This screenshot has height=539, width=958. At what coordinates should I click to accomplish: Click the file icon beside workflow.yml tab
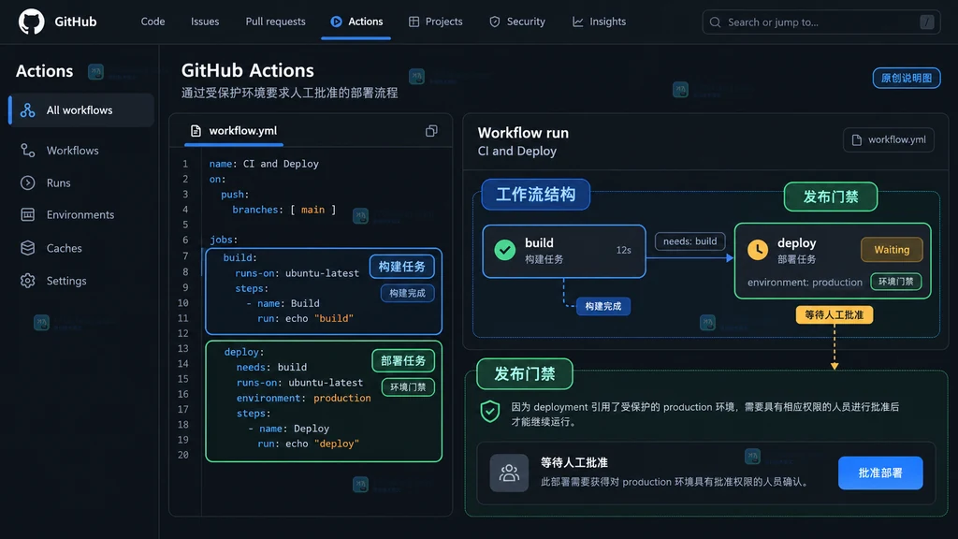[x=196, y=131]
